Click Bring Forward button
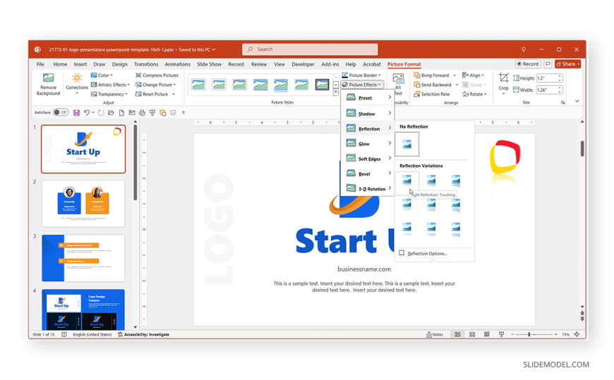 tap(431, 75)
